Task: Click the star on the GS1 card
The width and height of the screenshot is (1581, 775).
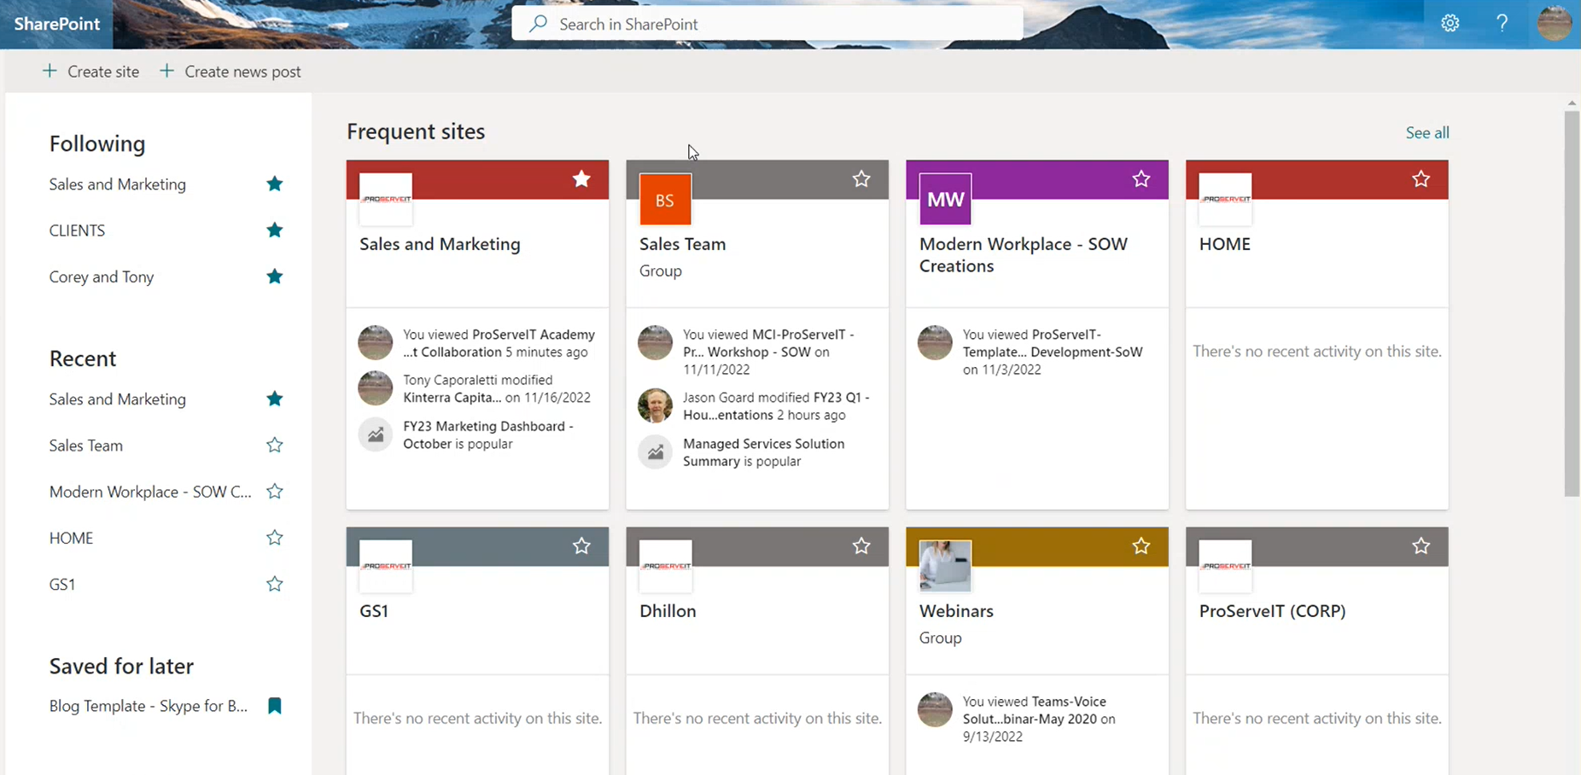Action: click(581, 545)
